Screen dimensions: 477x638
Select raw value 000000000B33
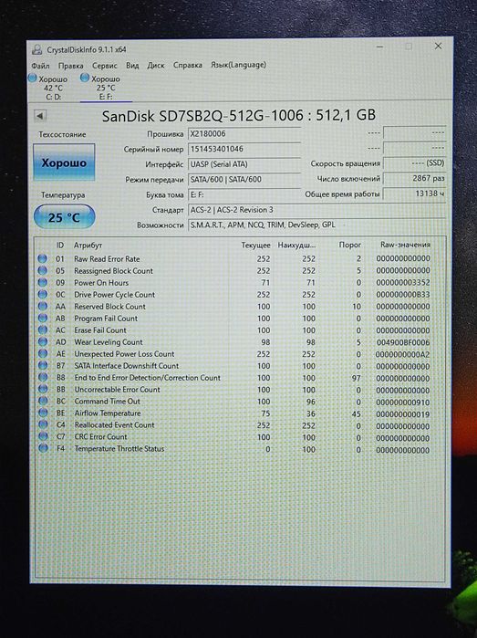click(403, 294)
